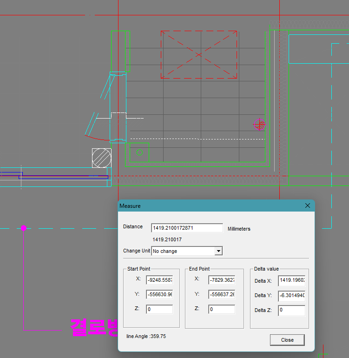Click the Start Point Z field
349x358 pixels.
(159, 309)
